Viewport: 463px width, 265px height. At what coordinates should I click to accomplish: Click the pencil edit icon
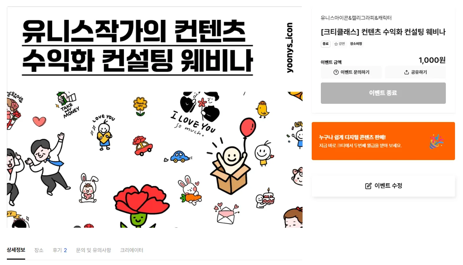[368, 186]
